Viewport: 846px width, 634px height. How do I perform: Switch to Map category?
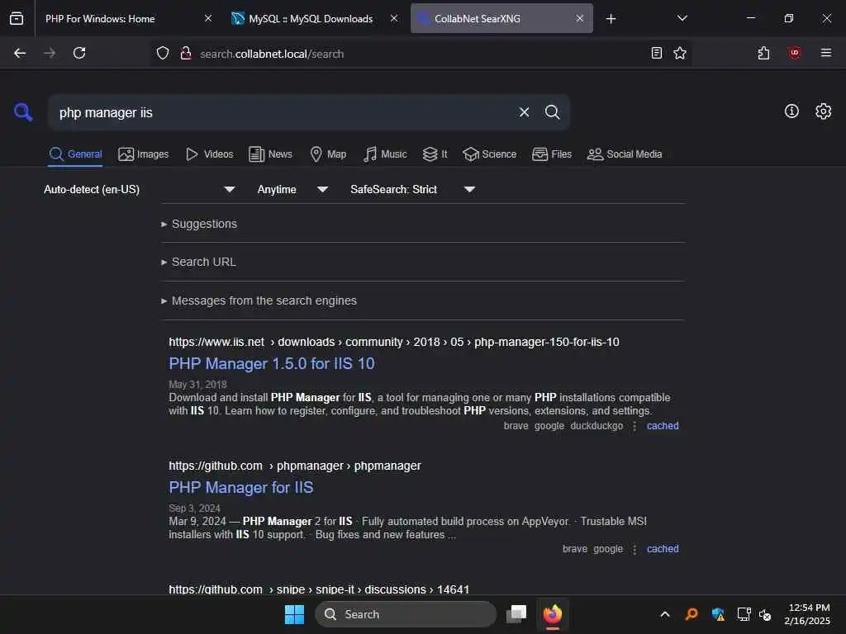pos(328,154)
